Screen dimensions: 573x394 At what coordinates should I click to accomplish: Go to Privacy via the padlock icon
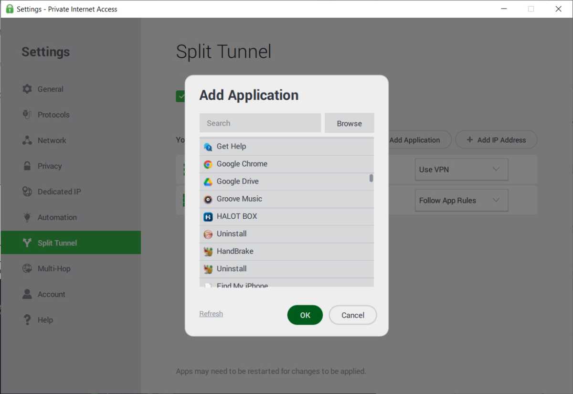pos(27,166)
